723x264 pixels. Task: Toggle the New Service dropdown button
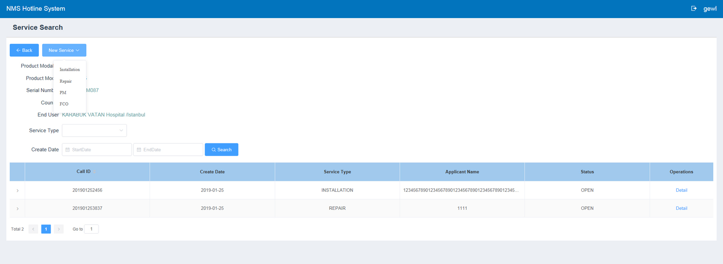[x=64, y=50]
